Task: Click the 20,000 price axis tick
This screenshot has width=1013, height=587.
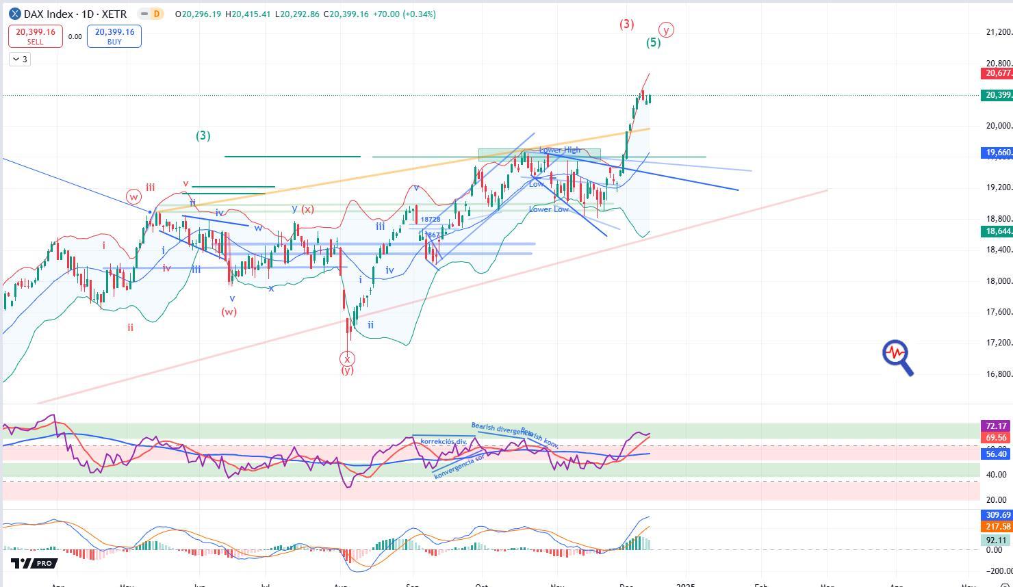Action: pyautogui.click(x=998, y=126)
